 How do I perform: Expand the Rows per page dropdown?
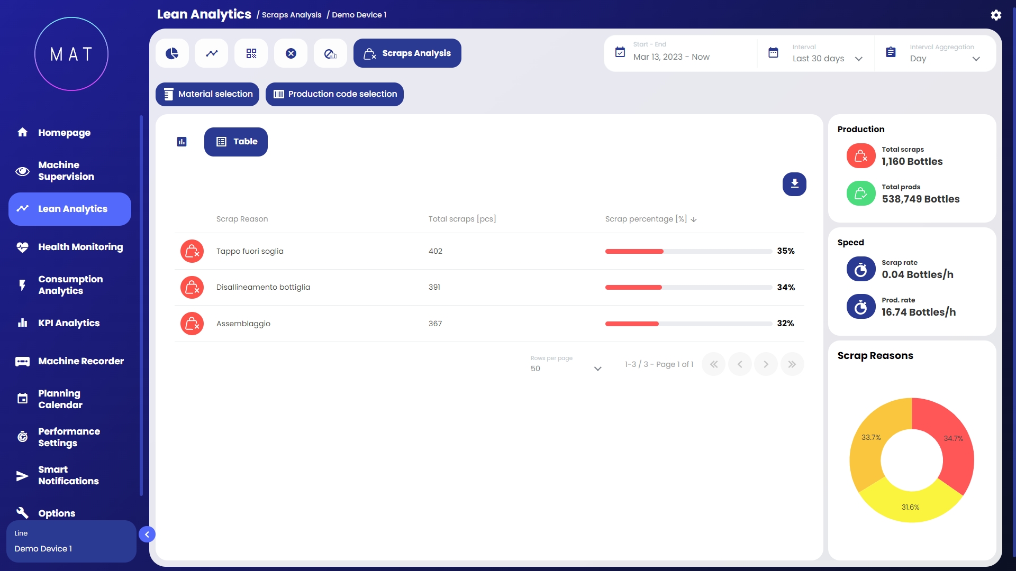tap(566, 369)
